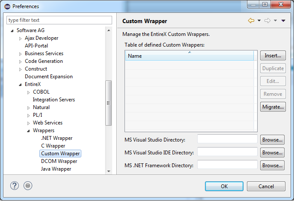The height and width of the screenshot is (201, 294).
Task: Close the Preferences window
Action: pyautogui.click(x=281, y=5)
